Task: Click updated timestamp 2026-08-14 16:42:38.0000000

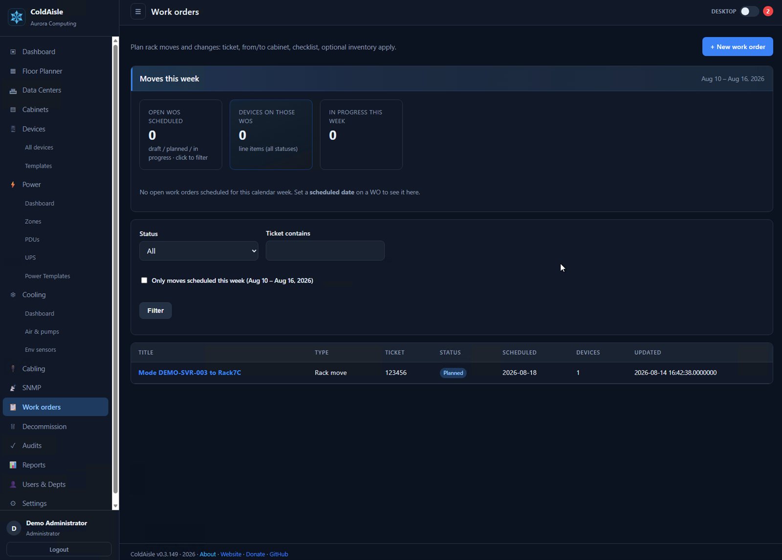Action: tap(675, 373)
